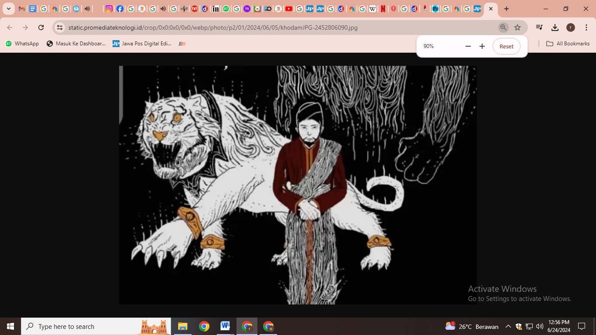Screen dimensions: 596x335
Task: Open the Chrome three-dot menu
Action: click(x=586, y=27)
